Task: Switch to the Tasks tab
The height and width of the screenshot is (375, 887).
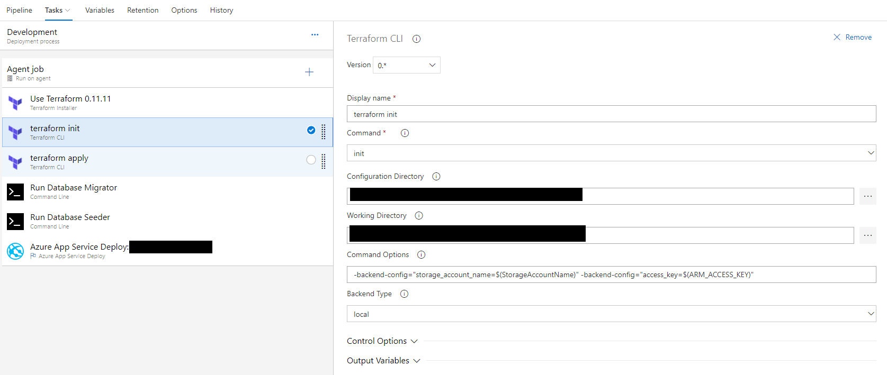Action: pyautogui.click(x=54, y=11)
